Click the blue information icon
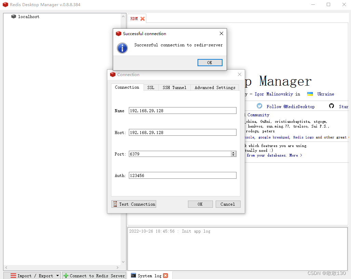Screen dimensions: 351x279 point(122,48)
